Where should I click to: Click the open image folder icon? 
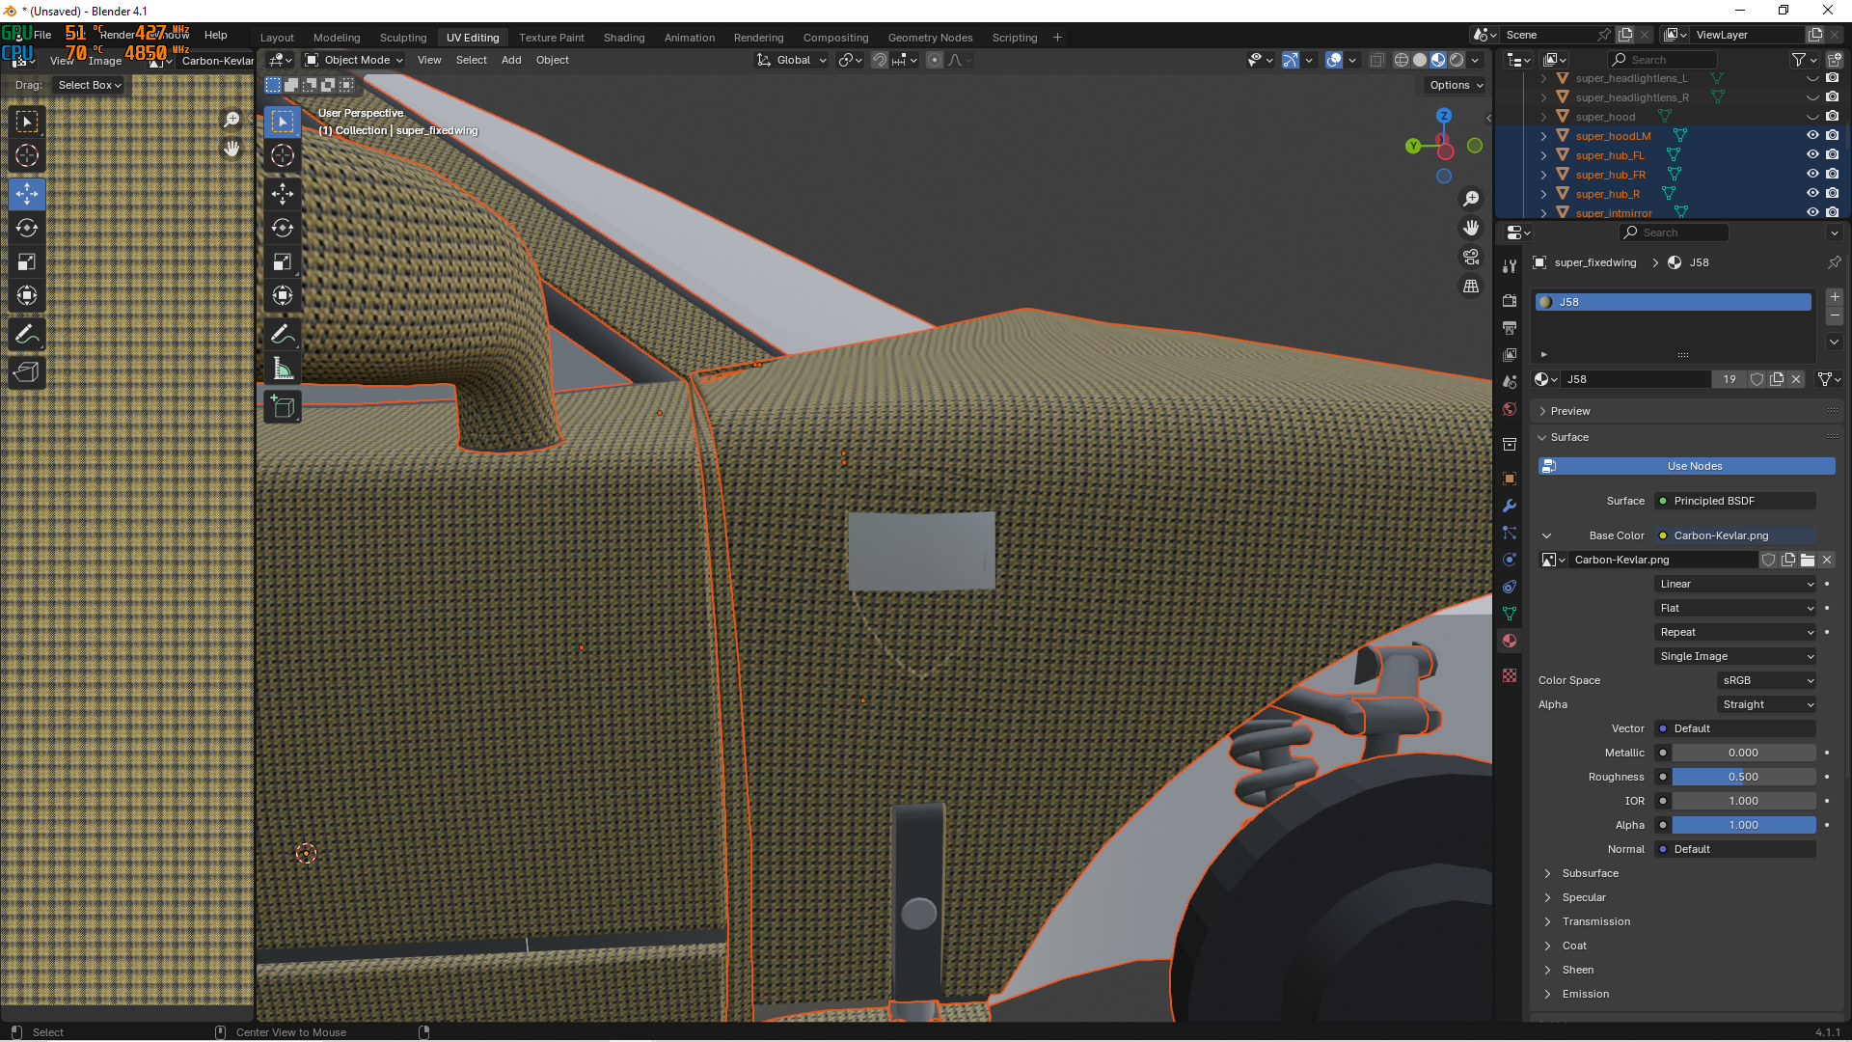1808,560
